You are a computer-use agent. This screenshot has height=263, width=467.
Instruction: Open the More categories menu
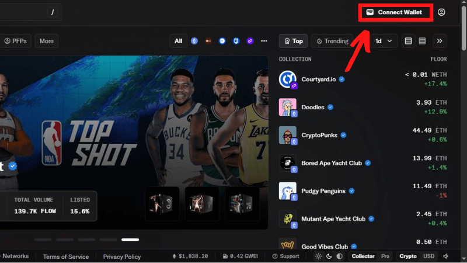[47, 41]
